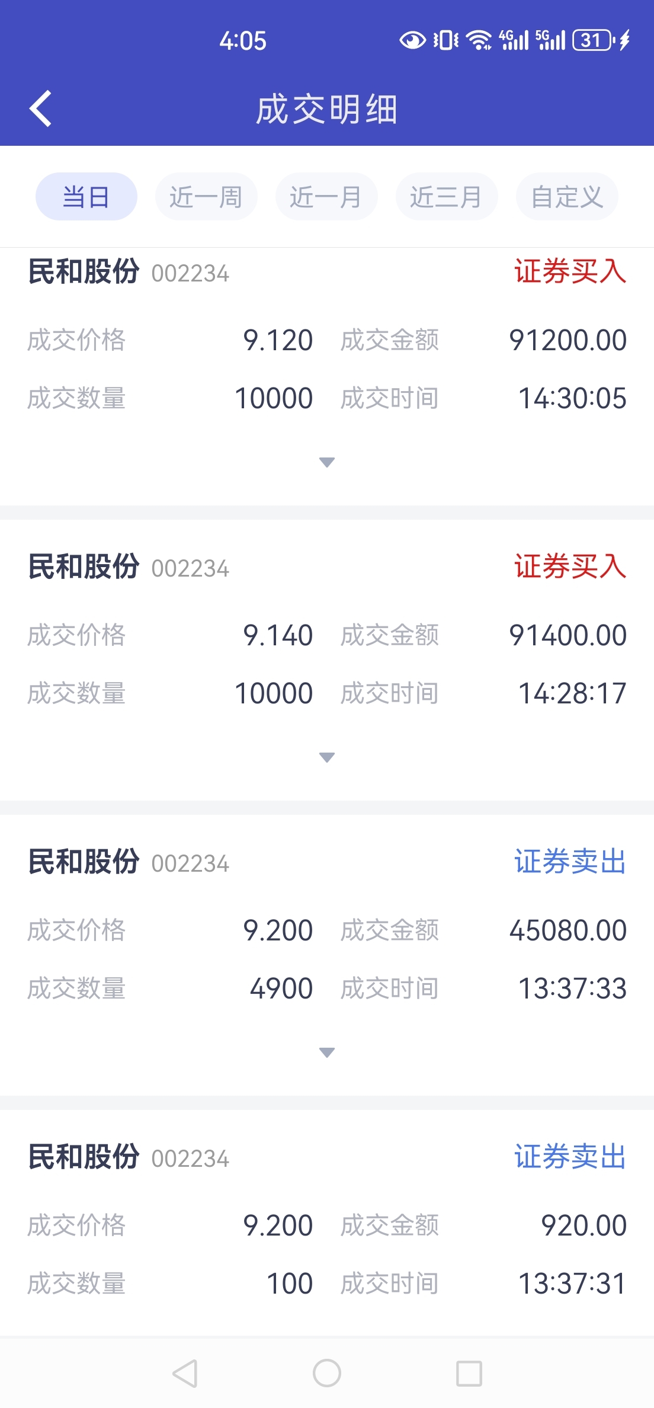
Task: Switch to the 近一月 filter
Action: pyautogui.click(x=326, y=197)
